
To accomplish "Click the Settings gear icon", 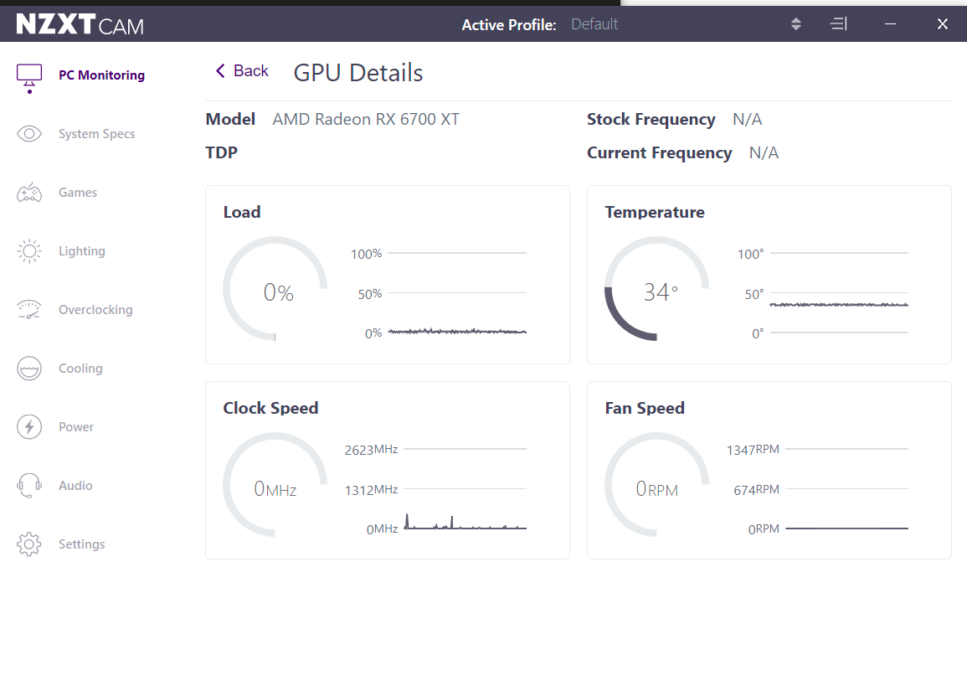I will pos(29,544).
